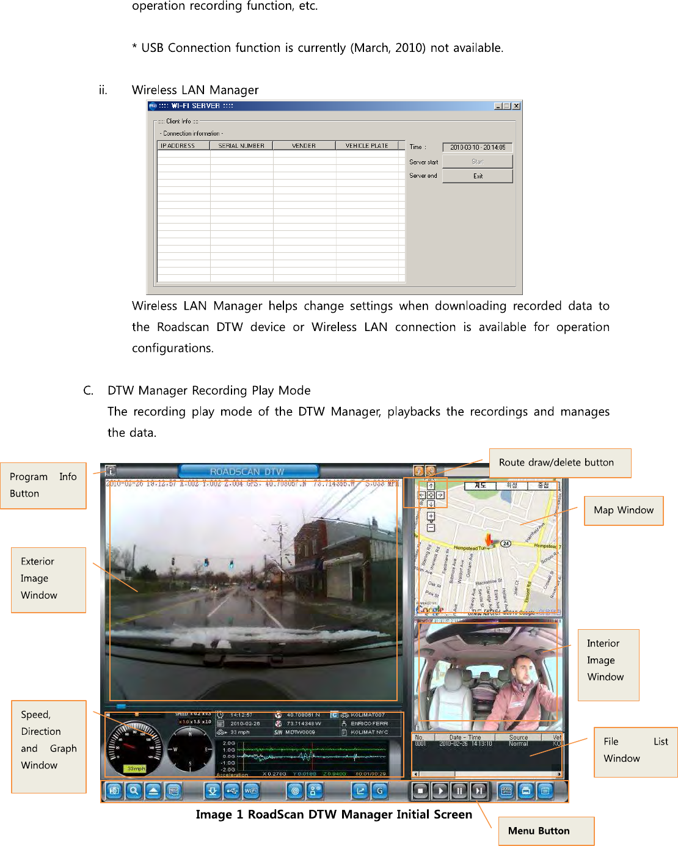Switch the map to 지도 view

pyautogui.click(x=481, y=486)
